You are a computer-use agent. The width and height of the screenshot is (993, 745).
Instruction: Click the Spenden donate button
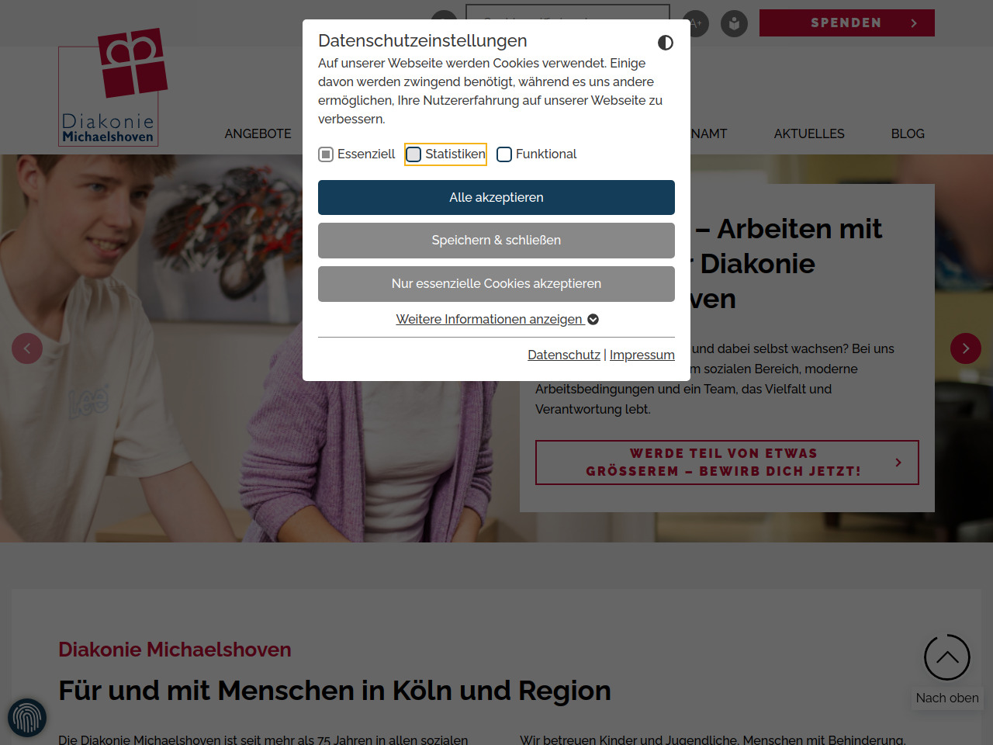click(846, 23)
